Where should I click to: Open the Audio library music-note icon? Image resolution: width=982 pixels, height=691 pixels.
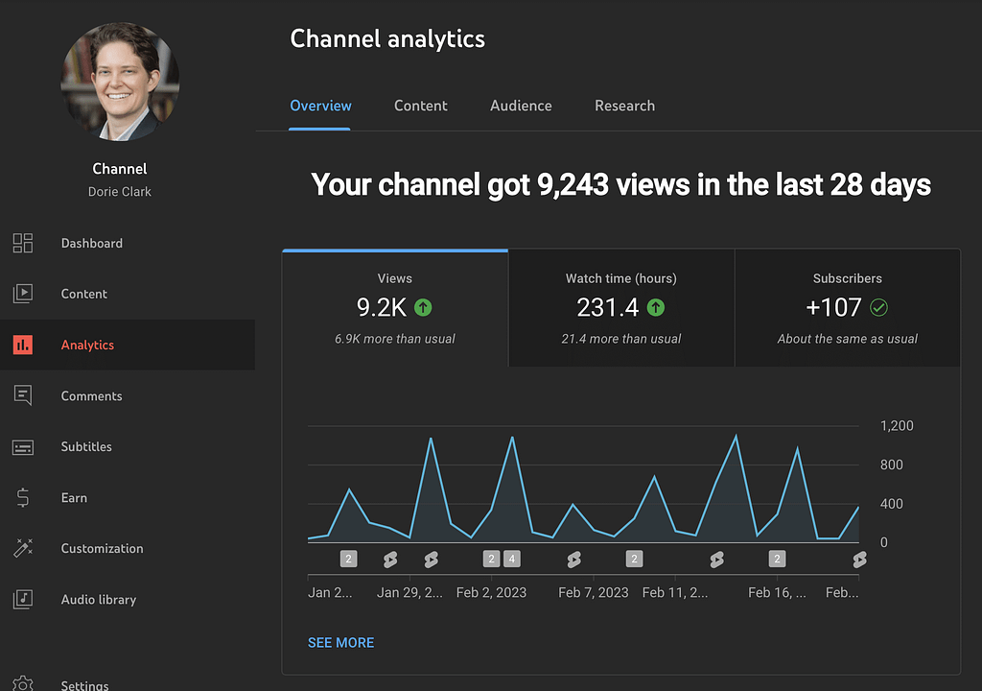pyautogui.click(x=23, y=600)
